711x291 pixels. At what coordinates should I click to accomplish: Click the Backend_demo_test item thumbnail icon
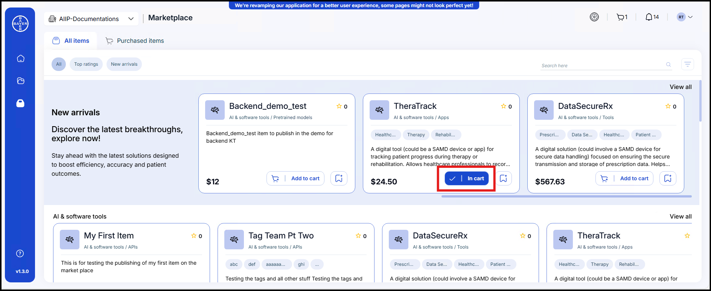215,110
